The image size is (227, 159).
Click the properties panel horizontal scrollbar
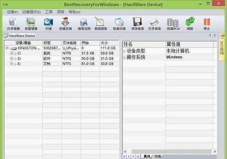pyautogui.click(x=172, y=151)
